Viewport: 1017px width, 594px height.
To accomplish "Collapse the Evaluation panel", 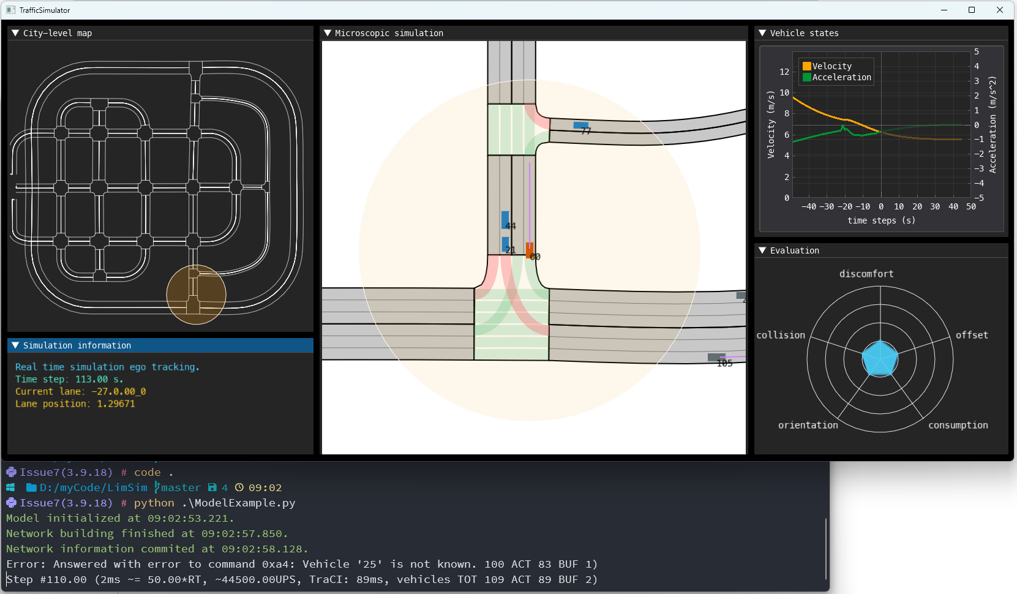I will 762,250.
